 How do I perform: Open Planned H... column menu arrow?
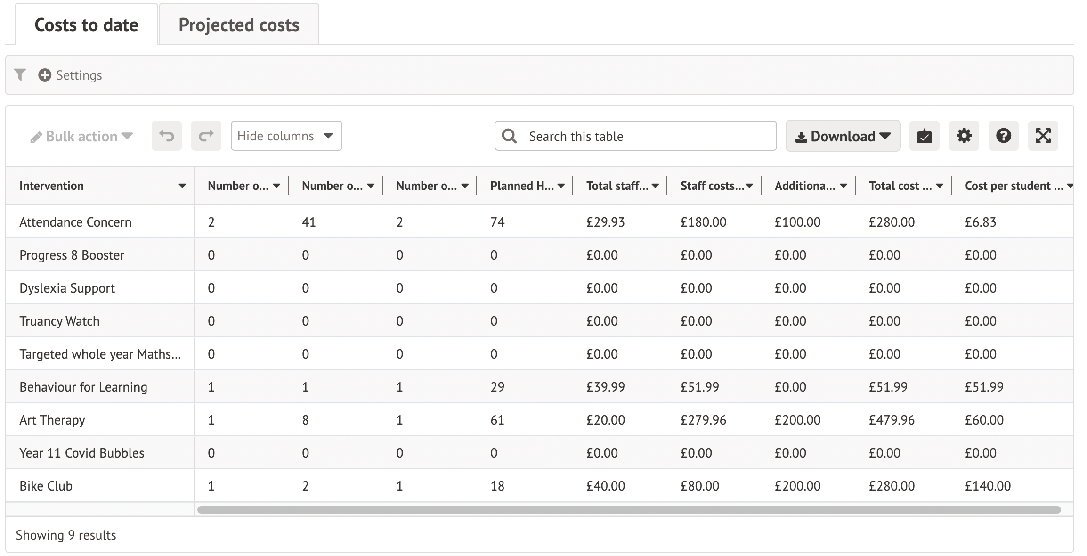click(561, 186)
